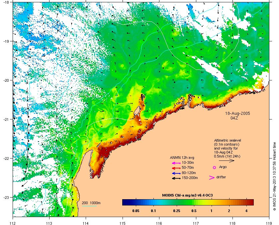Viewport: 279px width, 225px height.
Task: Click the 0.5m/s velocity scale arrow
Action: [227, 160]
